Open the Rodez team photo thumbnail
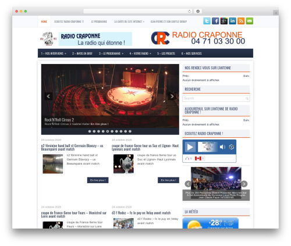 tap(123, 223)
